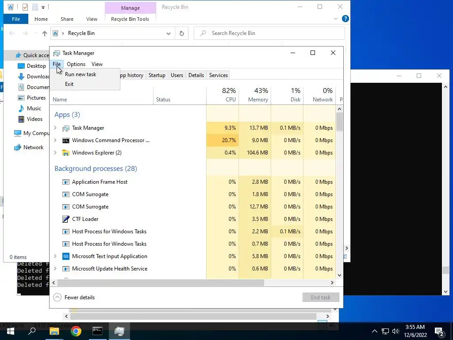Expand the File Explorer ribbon chevron

click(x=336, y=19)
